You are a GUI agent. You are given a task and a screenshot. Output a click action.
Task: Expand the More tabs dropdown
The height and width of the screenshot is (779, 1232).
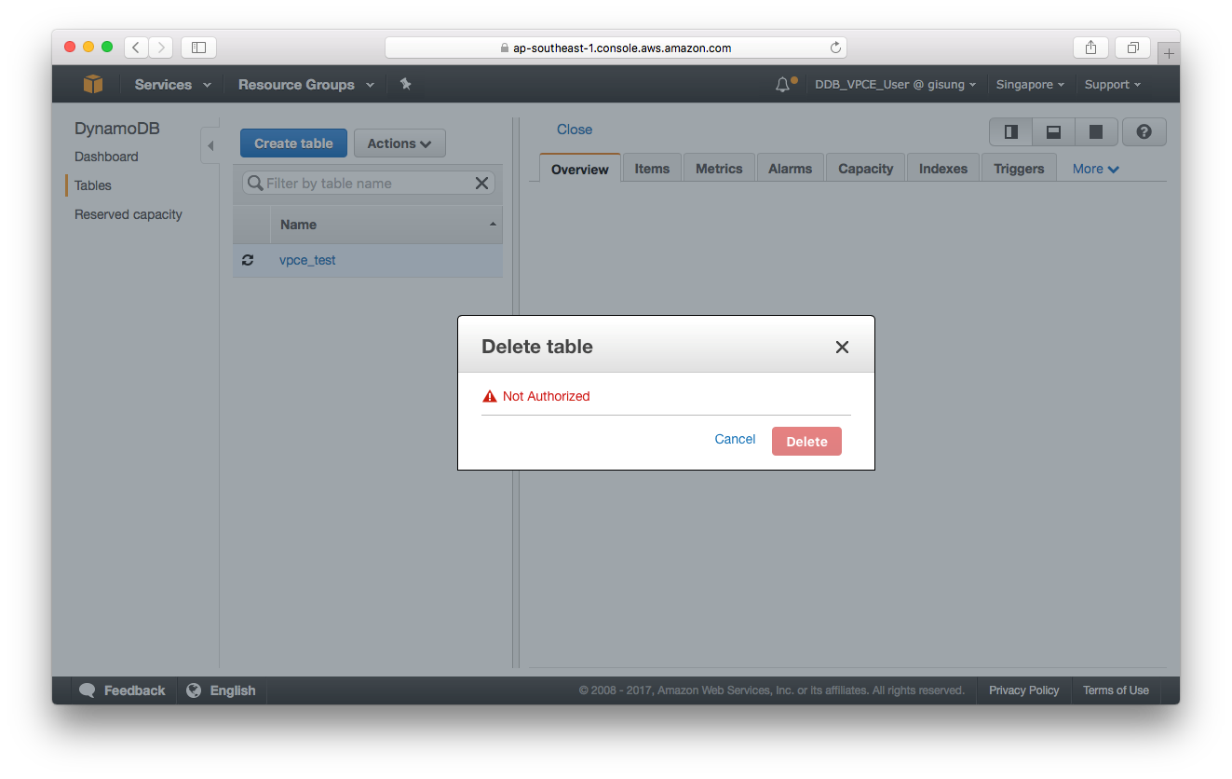pos(1096,169)
